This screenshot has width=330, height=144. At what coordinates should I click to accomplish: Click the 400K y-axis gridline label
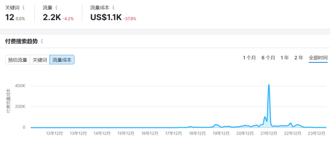click(x=20, y=86)
